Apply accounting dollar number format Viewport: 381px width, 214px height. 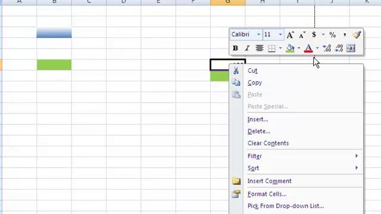[314, 34]
